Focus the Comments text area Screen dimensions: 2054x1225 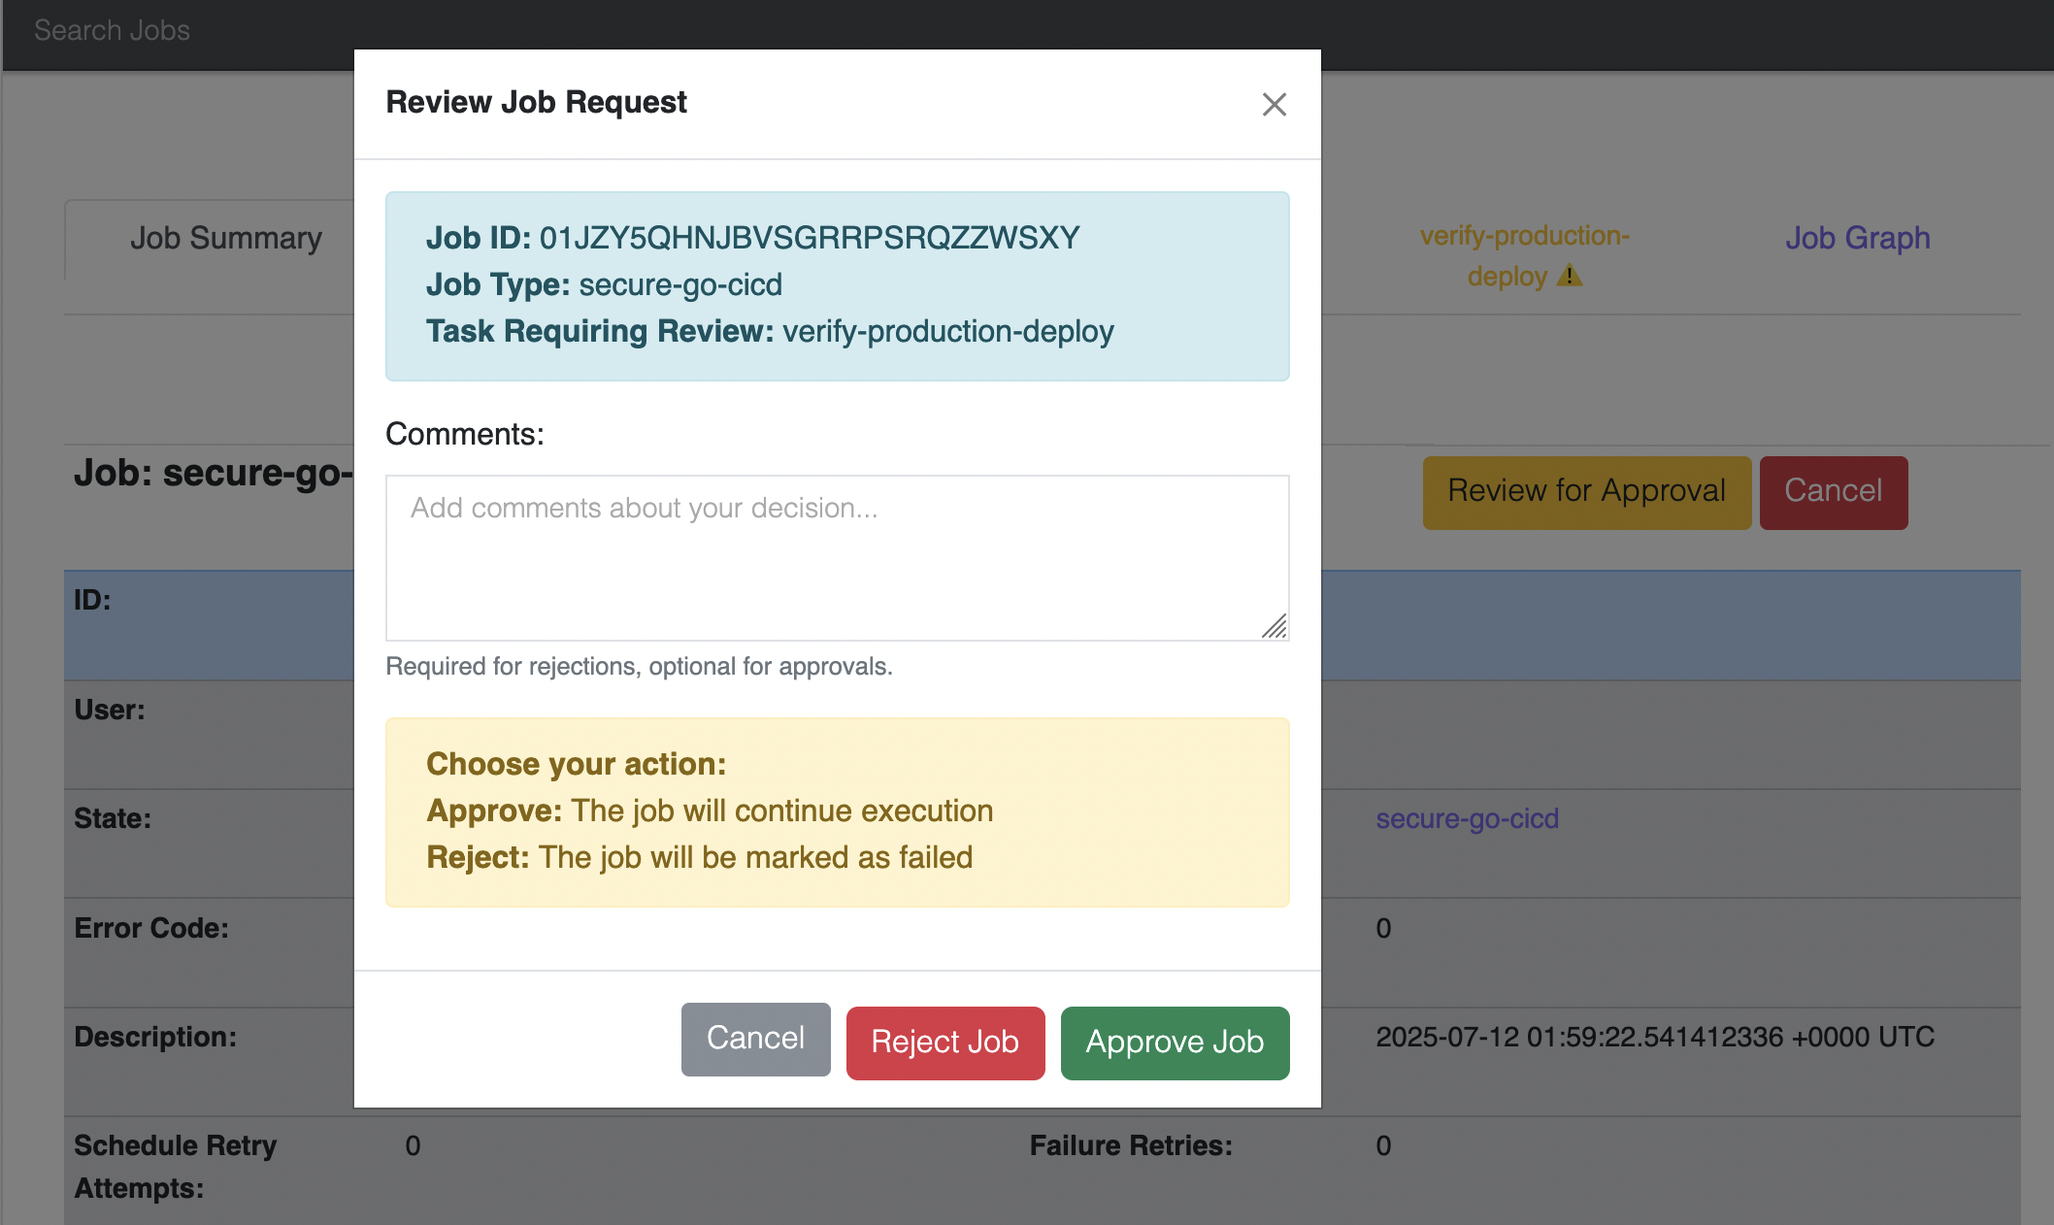coord(836,557)
